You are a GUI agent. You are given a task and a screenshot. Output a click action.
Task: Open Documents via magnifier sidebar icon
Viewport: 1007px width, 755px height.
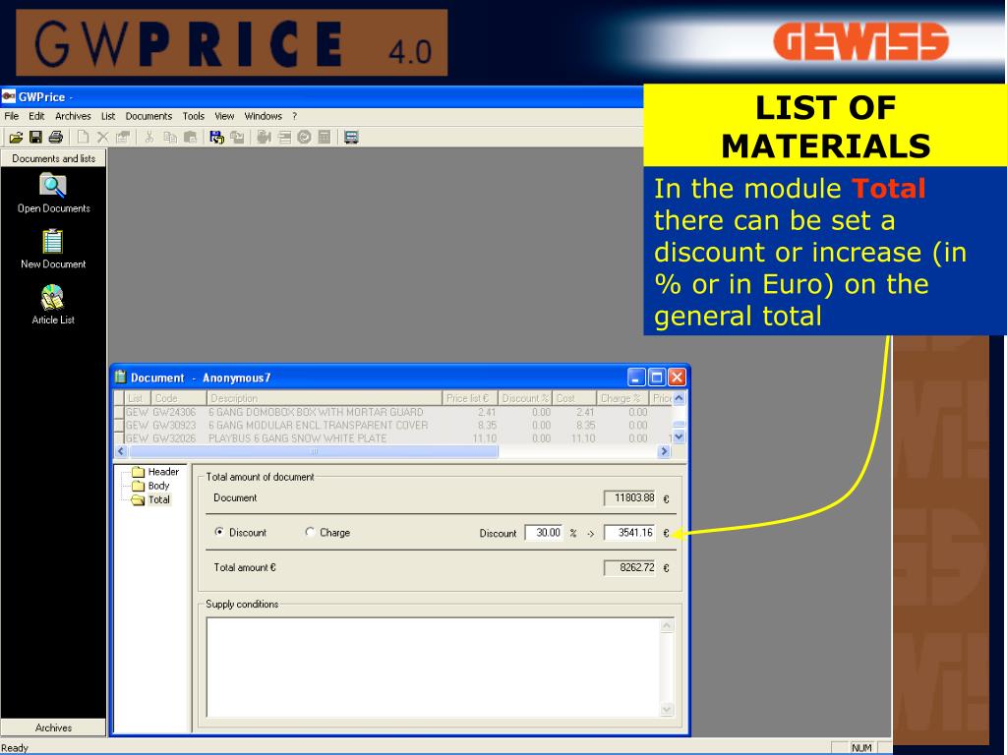point(53,186)
